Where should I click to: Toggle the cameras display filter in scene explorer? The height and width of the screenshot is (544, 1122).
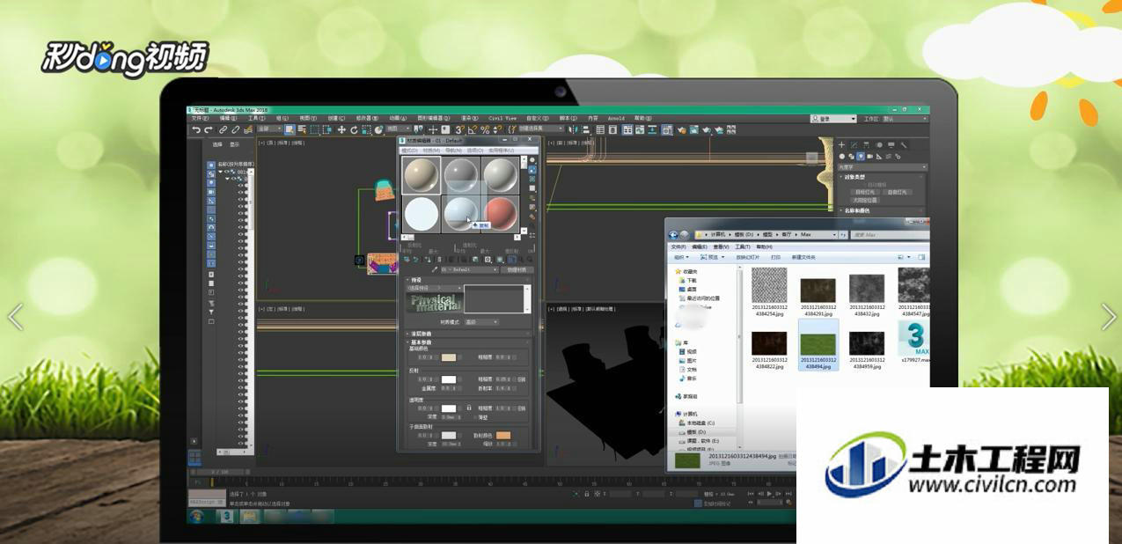coord(211,192)
